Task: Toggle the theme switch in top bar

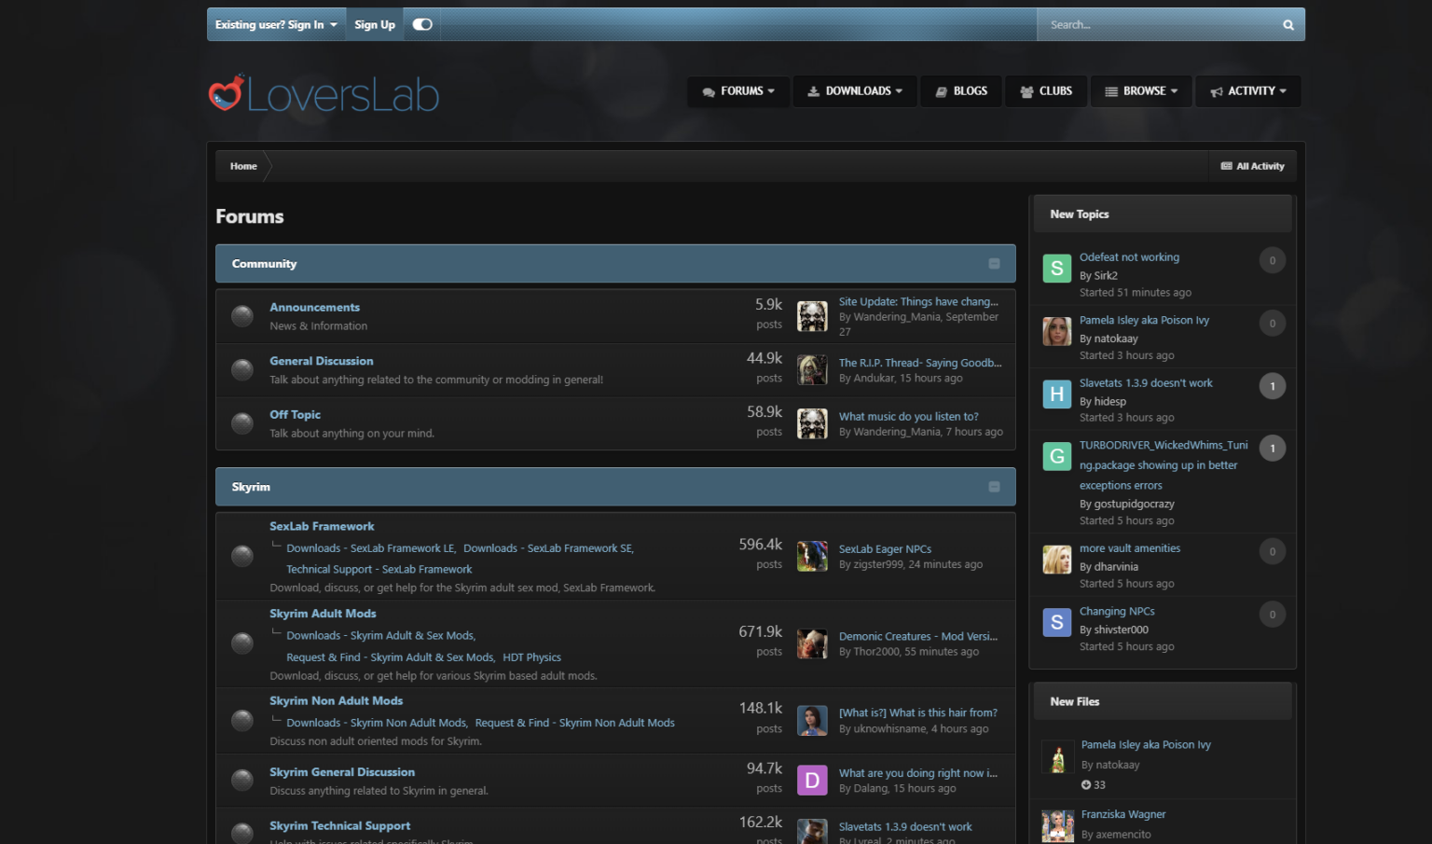Action: coord(422,24)
